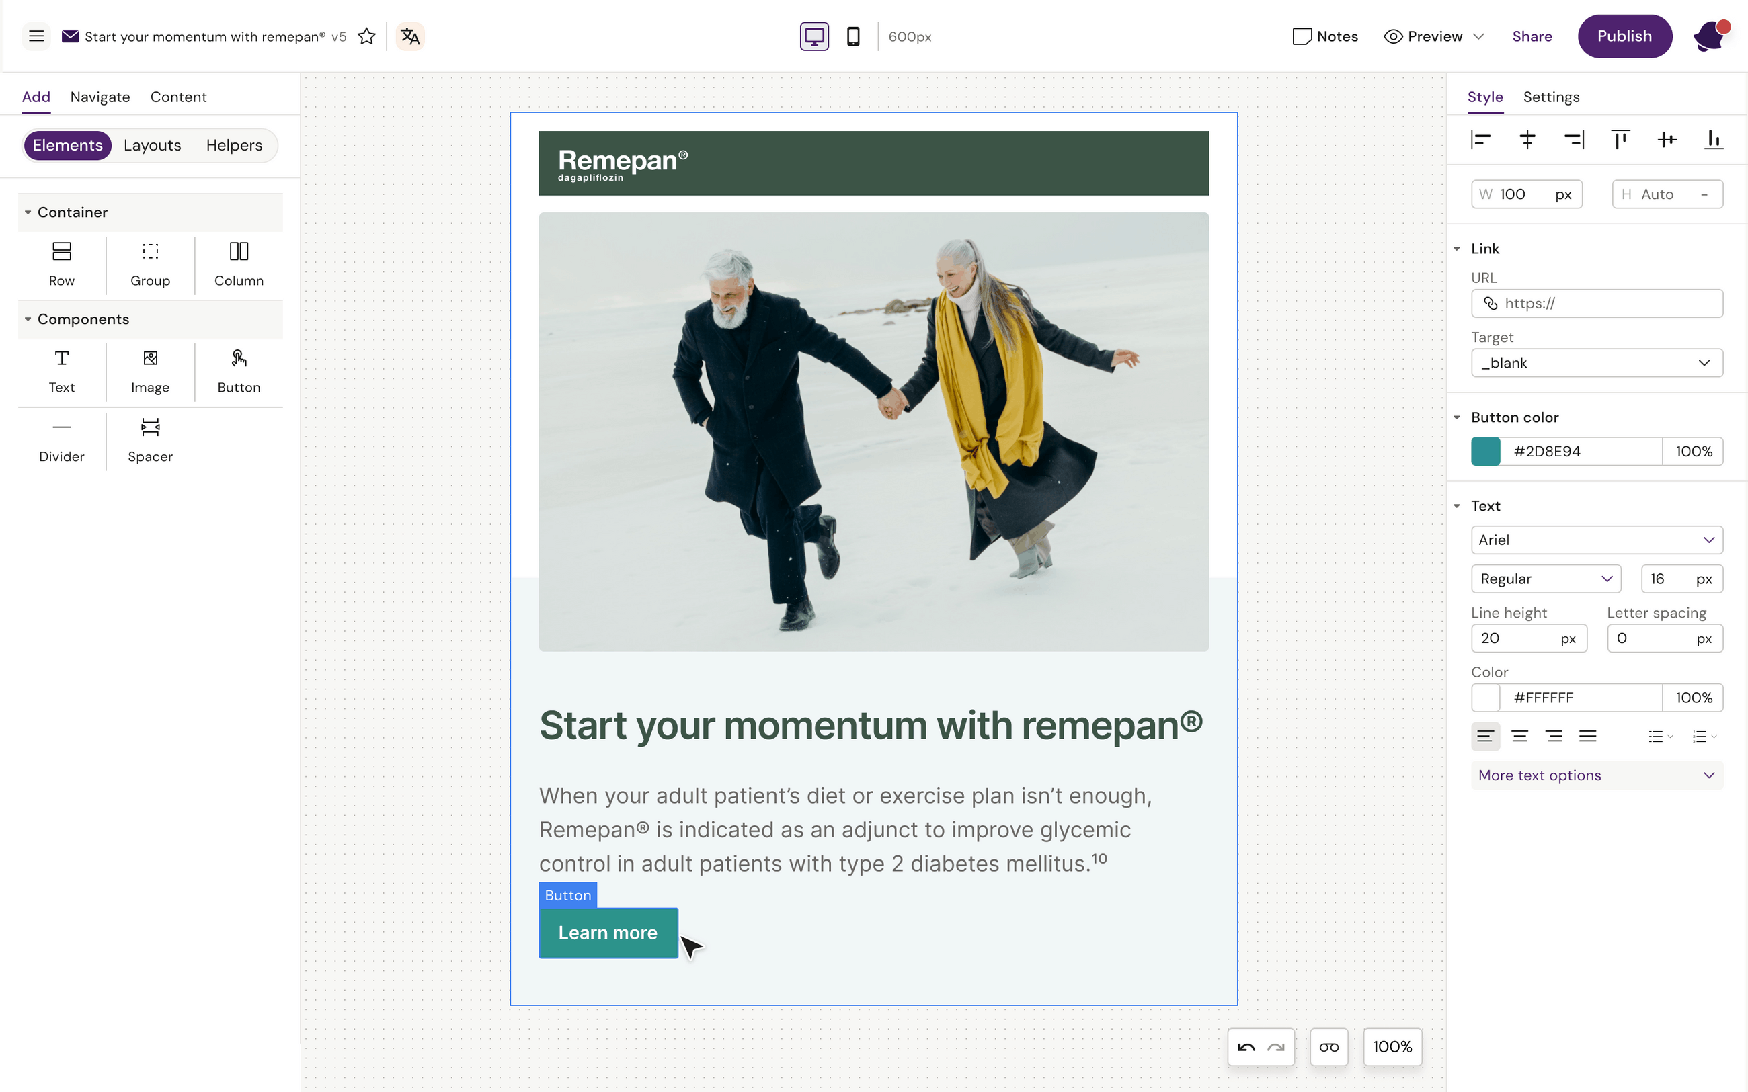Open the bulleted list options
1748x1092 pixels.
tap(1660, 736)
